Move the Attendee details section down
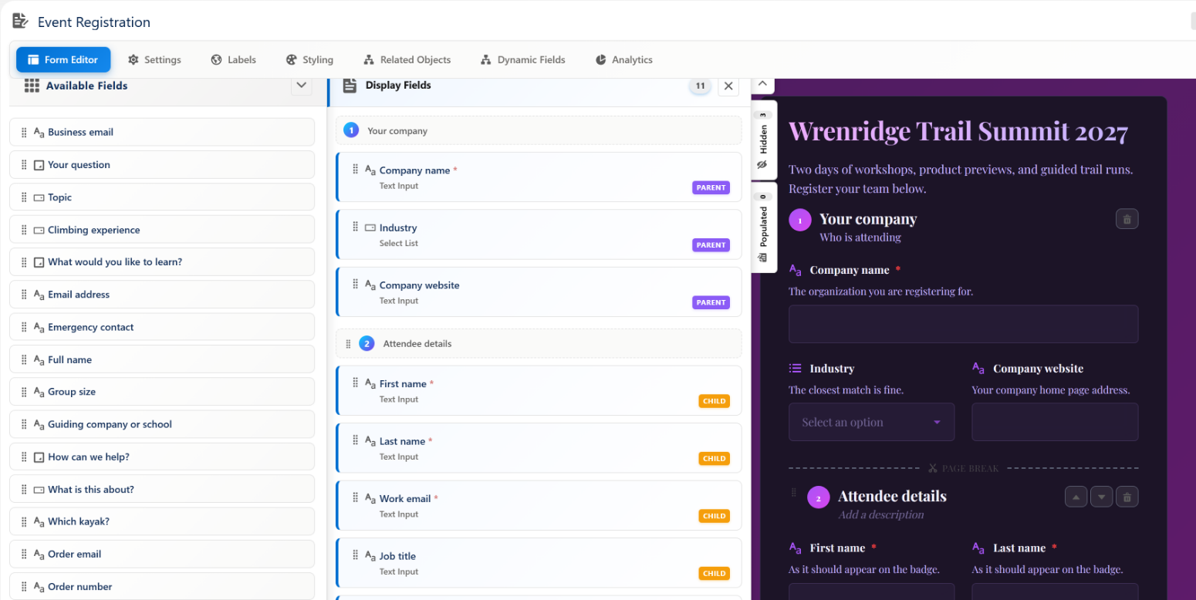The width and height of the screenshot is (1196, 600). tap(1102, 497)
